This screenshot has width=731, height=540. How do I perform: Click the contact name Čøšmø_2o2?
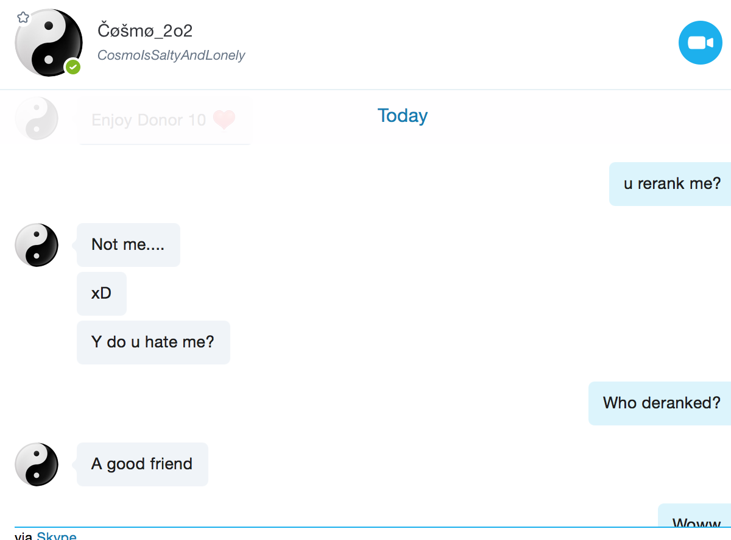click(145, 30)
